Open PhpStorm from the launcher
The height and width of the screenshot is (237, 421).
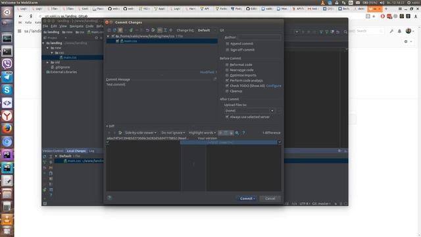click(7, 155)
